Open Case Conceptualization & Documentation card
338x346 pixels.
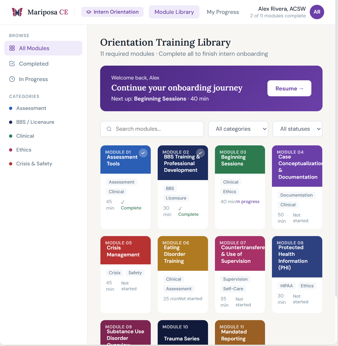297,187
